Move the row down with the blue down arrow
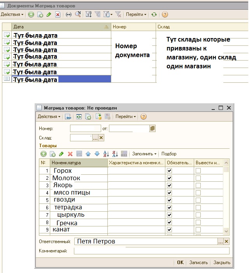The height and width of the screenshot is (273, 249). (x=97, y=154)
